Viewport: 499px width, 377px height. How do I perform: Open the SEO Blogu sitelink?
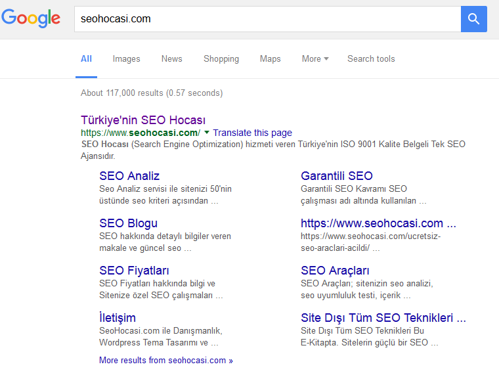tap(128, 223)
